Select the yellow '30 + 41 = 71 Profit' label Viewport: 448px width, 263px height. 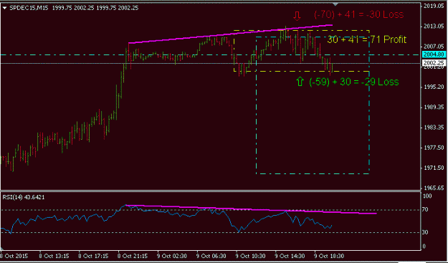click(x=367, y=39)
